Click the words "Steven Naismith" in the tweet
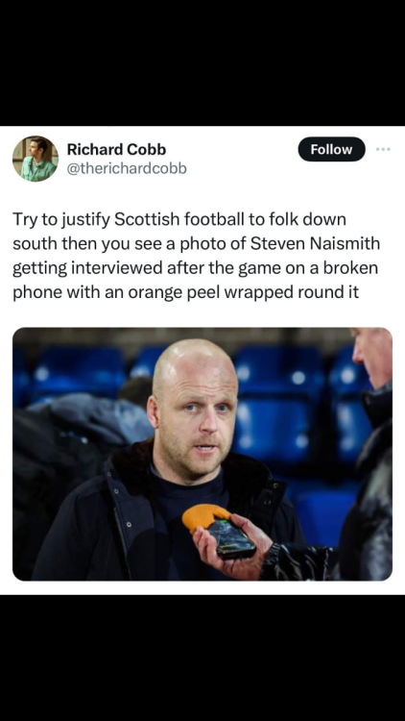This screenshot has height=721, width=405. [316, 244]
